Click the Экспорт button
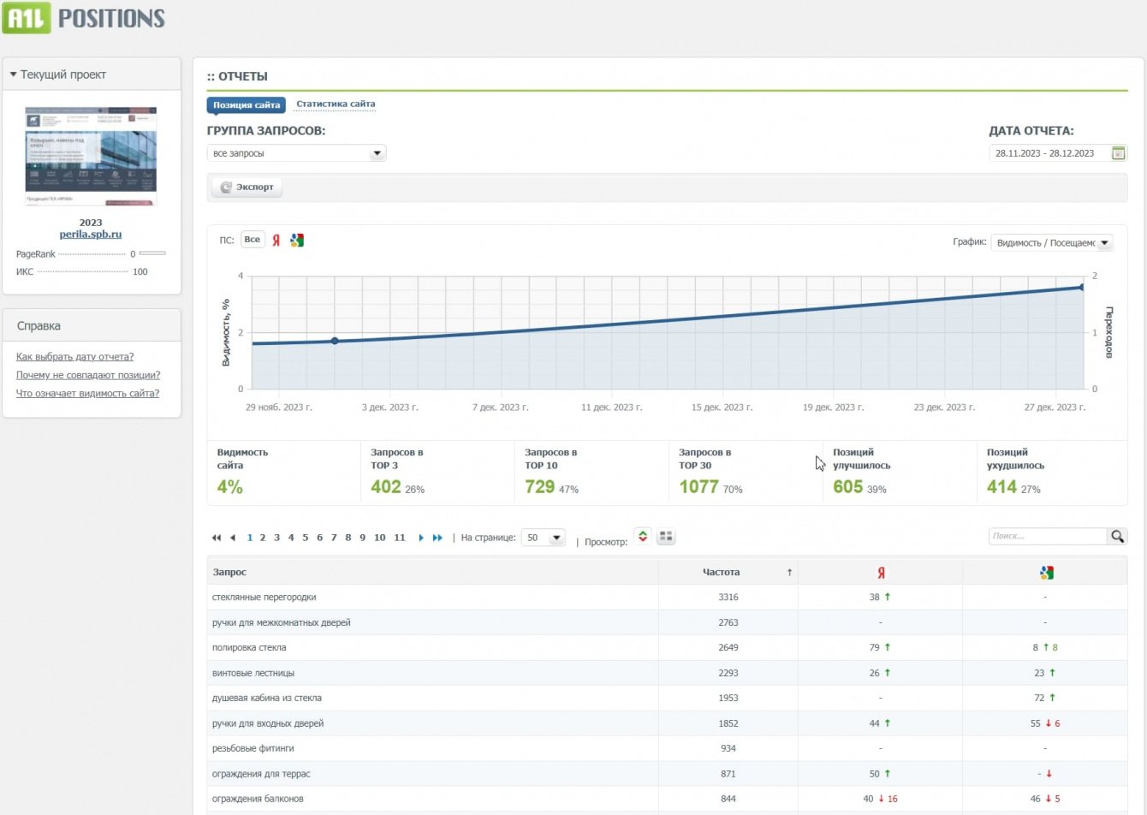Screen dimensions: 1147x815 pyautogui.click(x=247, y=187)
